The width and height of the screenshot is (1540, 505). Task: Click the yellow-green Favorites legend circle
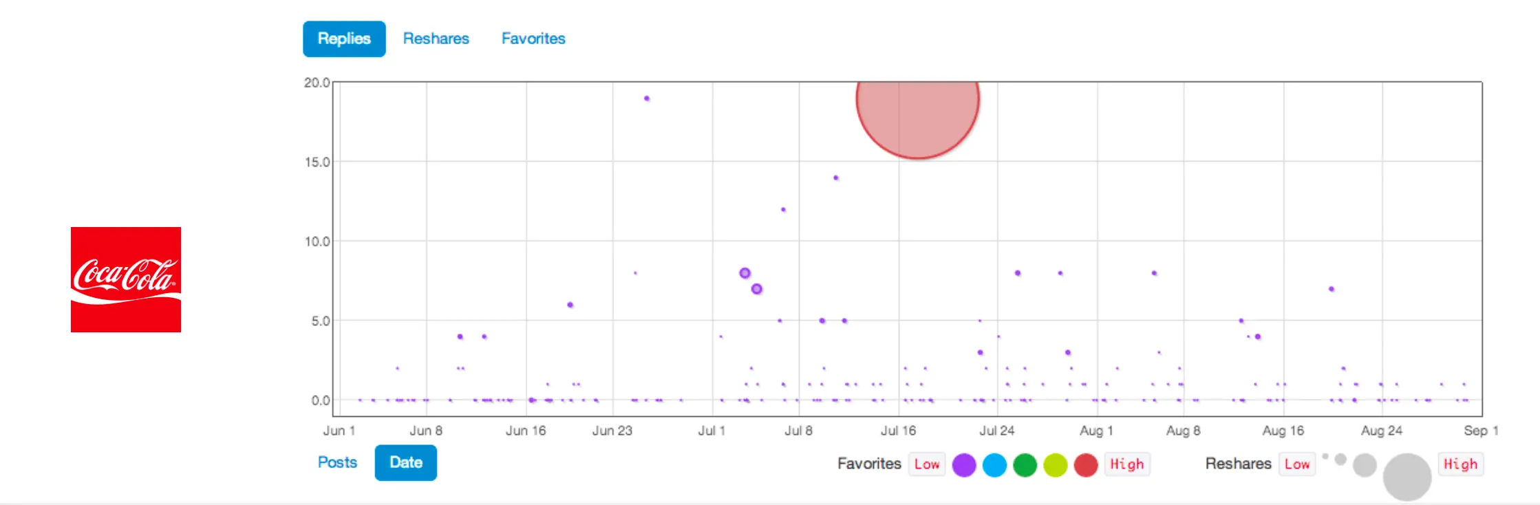tap(1055, 465)
